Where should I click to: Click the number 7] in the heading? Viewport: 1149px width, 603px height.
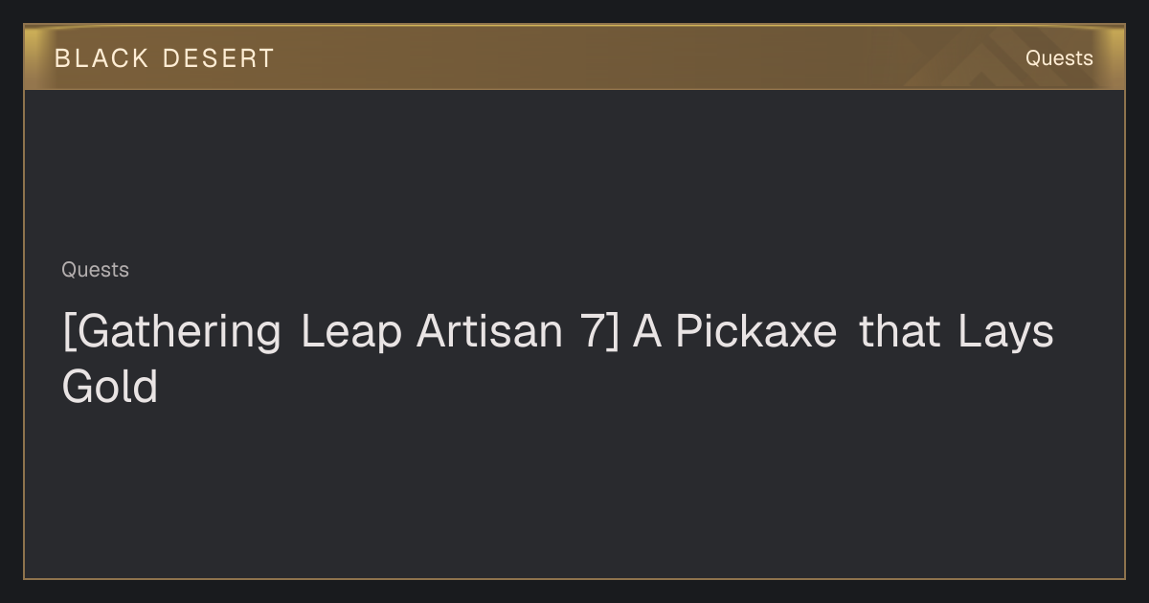pyautogui.click(x=598, y=332)
